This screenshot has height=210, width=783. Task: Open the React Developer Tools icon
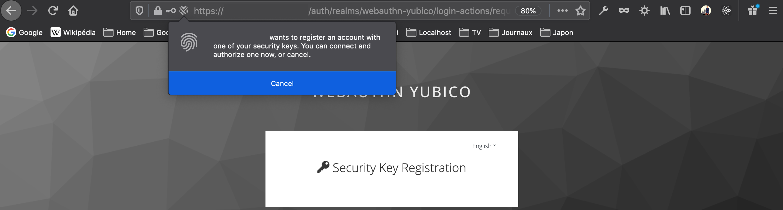coord(726,11)
